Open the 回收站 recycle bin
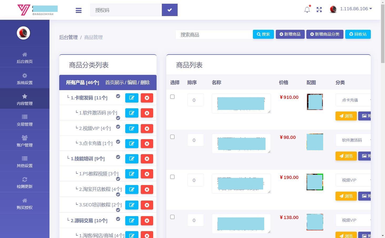The height and width of the screenshot is (238, 385). tap(358, 34)
